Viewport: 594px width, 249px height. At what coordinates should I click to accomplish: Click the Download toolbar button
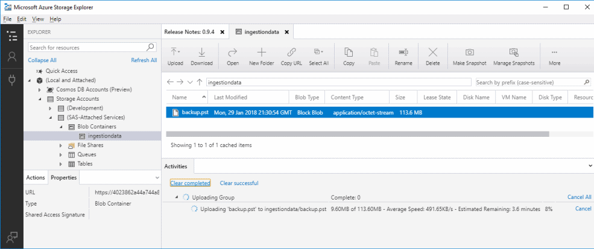pos(201,57)
